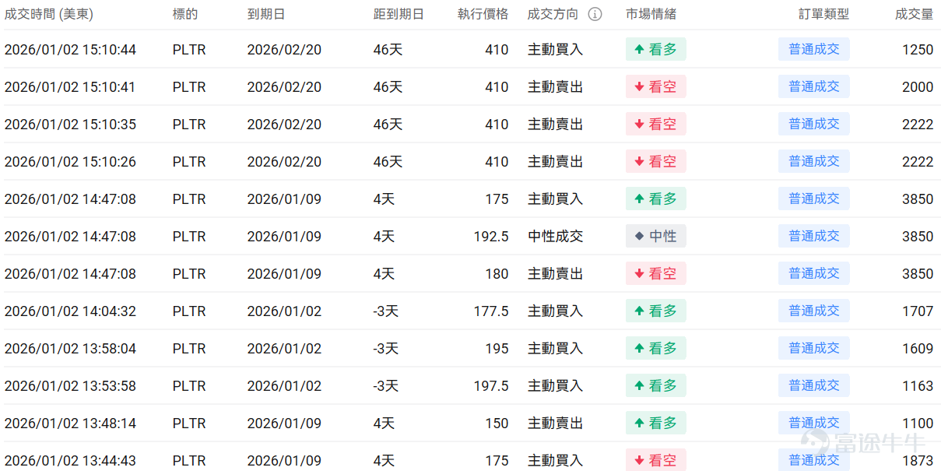The image size is (941, 471).
Task: Select the 距到期日 column header
Action: click(399, 14)
